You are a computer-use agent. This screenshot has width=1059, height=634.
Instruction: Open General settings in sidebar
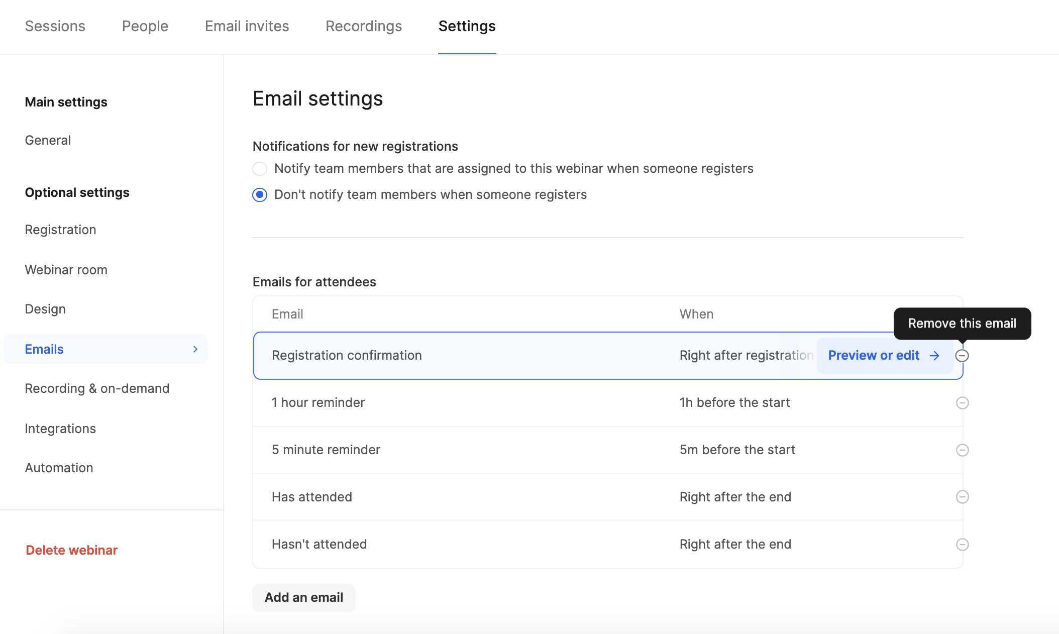pyautogui.click(x=48, y=140)
